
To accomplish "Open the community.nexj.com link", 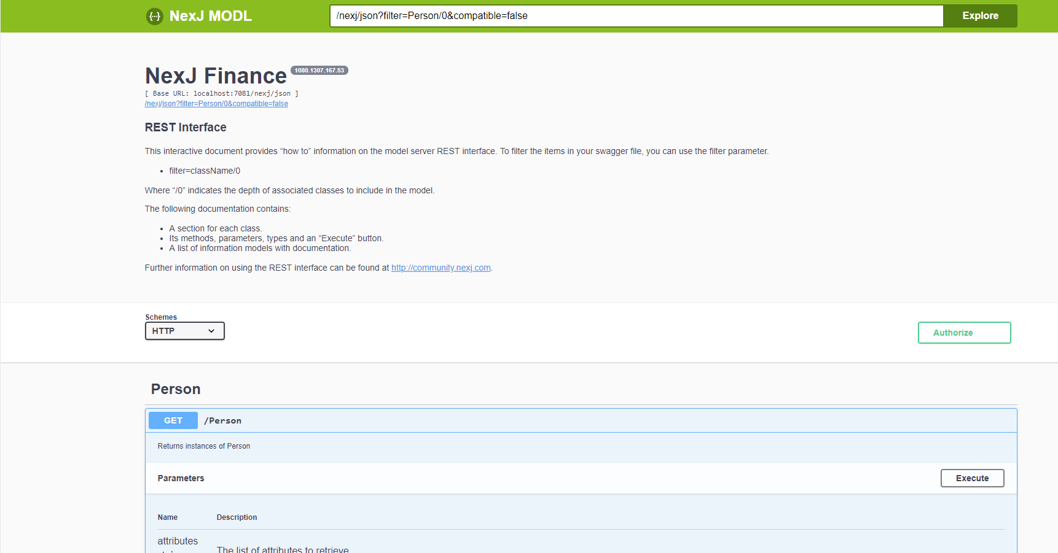I will [441, 268].
